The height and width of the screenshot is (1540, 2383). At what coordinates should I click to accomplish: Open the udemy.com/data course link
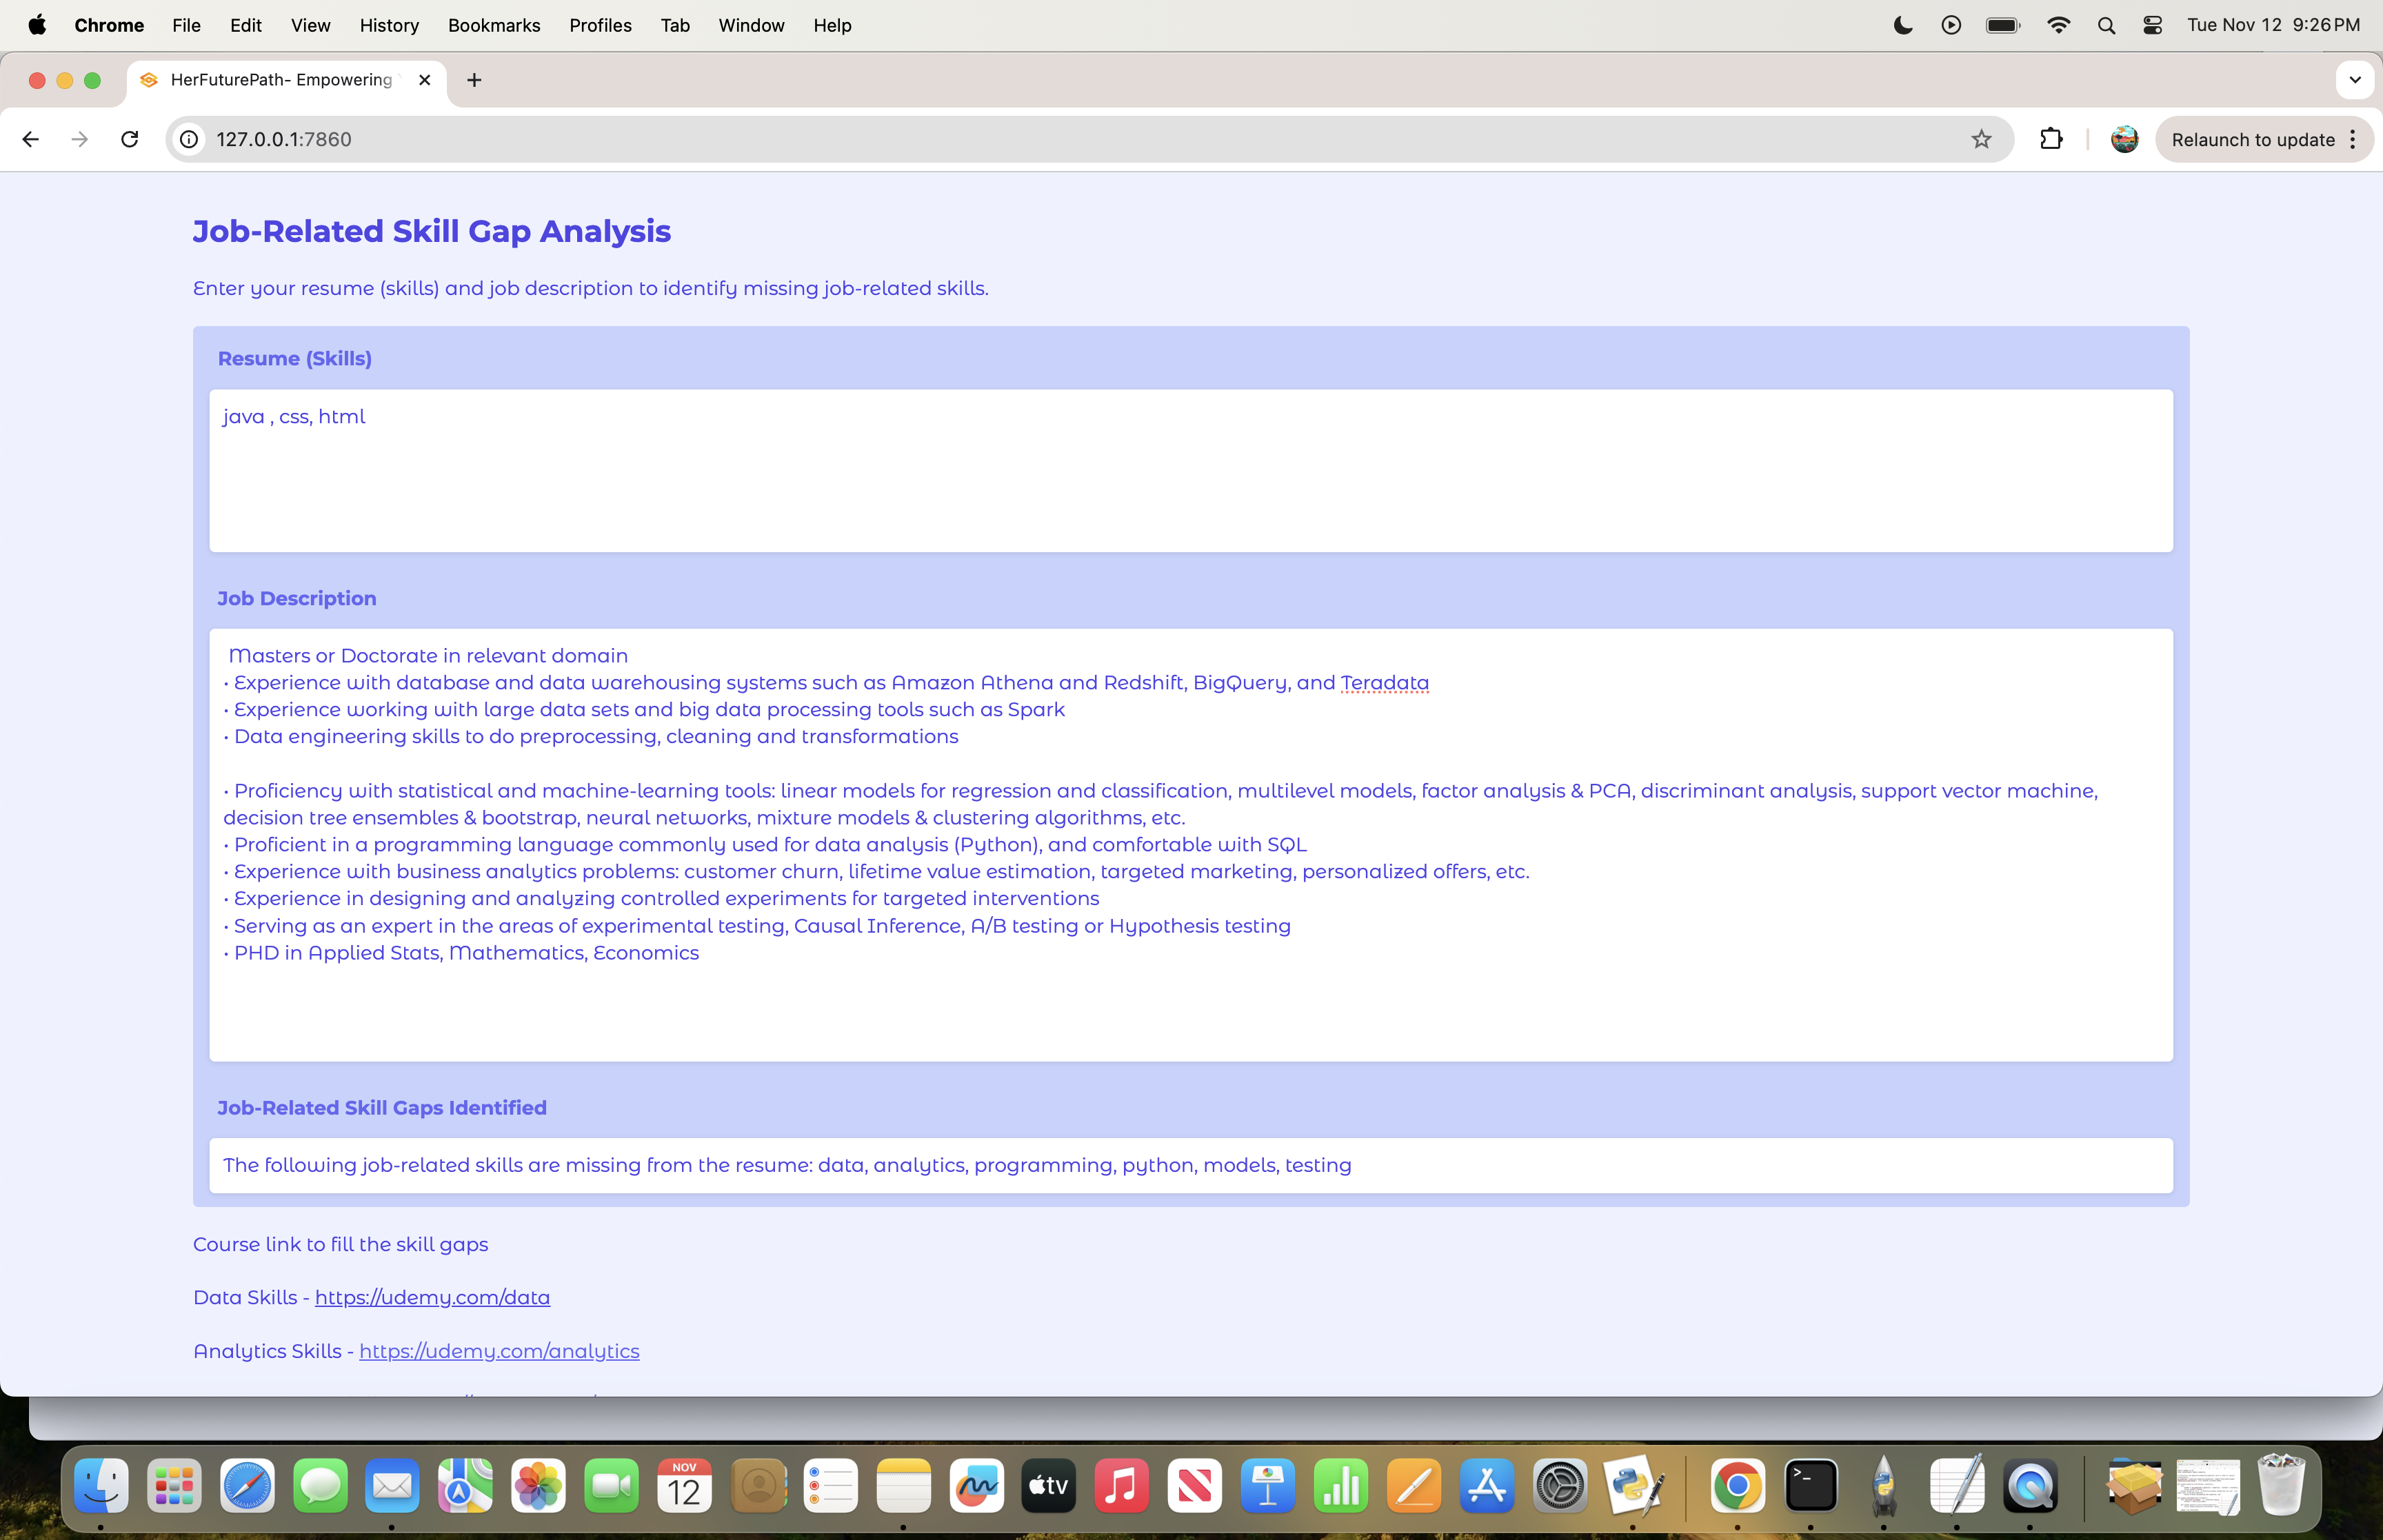pyautogui.click(x=432, y=1297)
